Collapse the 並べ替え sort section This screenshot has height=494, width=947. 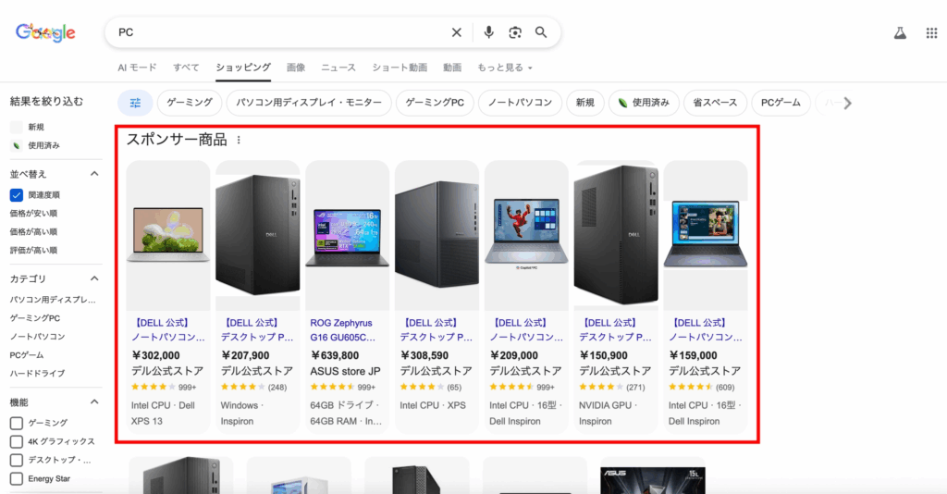[94, 174]
